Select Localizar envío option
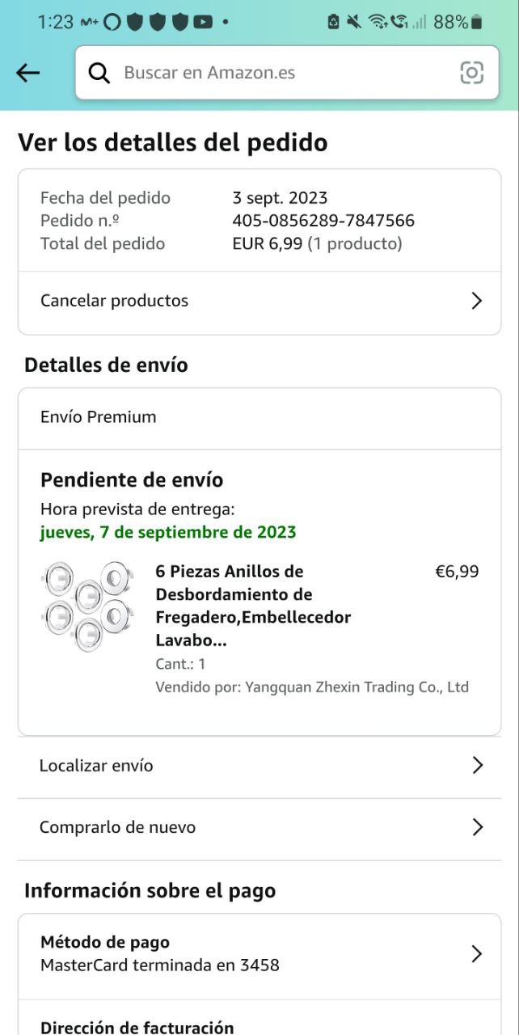 click(96, 766)
